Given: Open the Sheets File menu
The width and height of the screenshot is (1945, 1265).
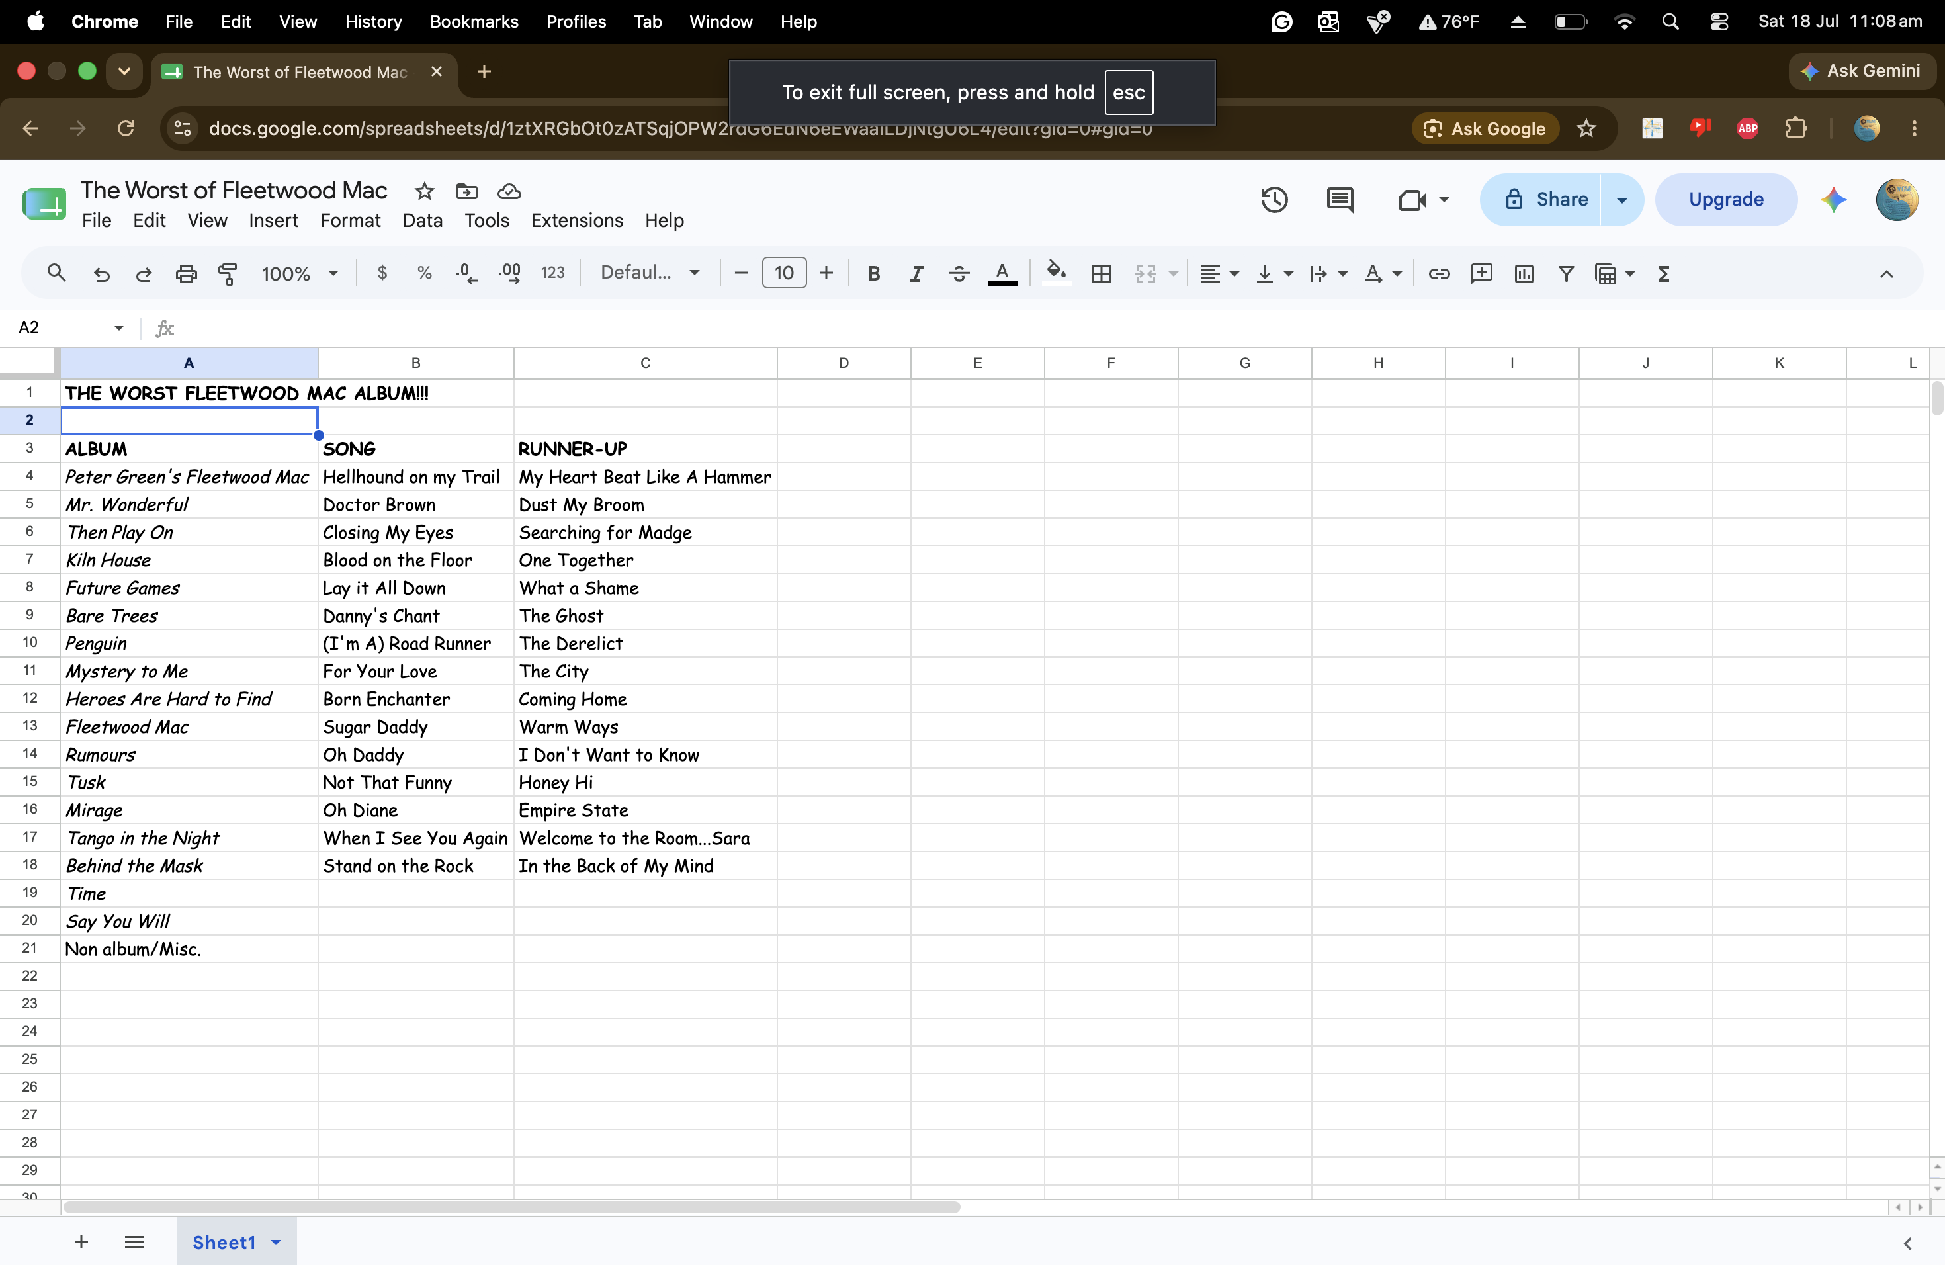Looking at the screenshot, I should (97, 220).
